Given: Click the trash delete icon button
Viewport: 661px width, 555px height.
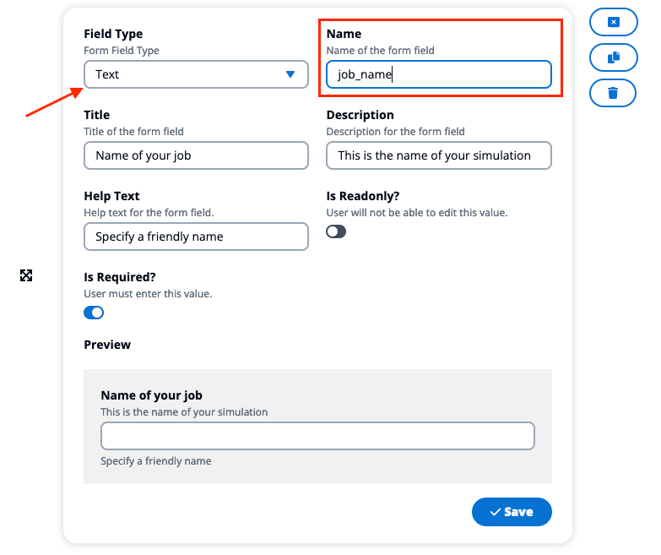Looking at the screenshot, I should coord(613,93).
